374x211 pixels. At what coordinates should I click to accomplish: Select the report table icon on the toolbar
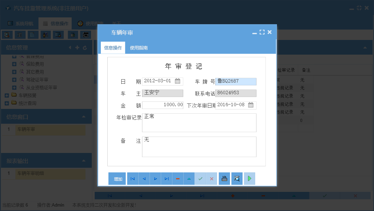point(20,34)
